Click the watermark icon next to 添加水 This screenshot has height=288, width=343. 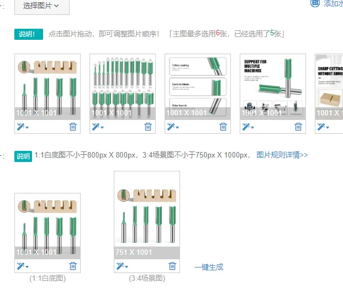315,3
